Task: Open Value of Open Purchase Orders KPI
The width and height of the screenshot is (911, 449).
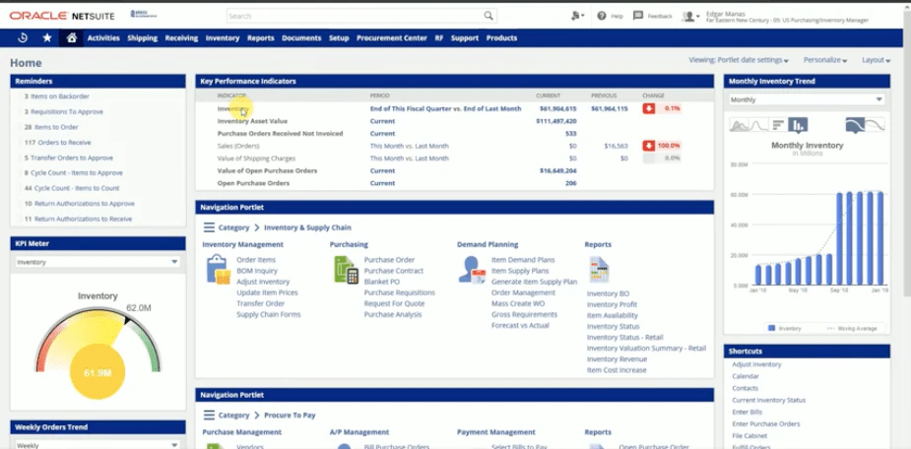Action: click(x=267, y=170)
